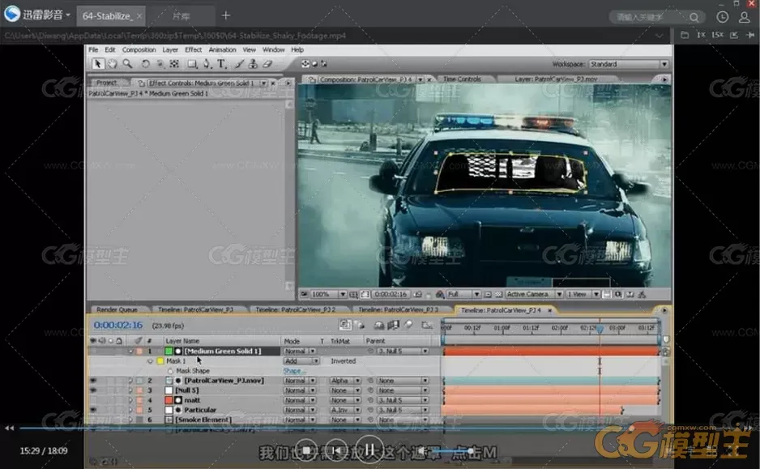This screenshot has height=469, width=760.
Task: Open Alpha track matte dropdown for PatrolCarView layer
Action: click(x=345, y=381)
